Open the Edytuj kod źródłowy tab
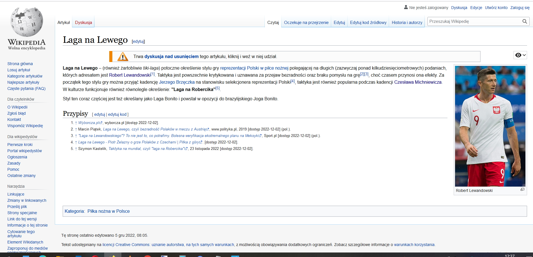The image size is (533, 257). tap(368, 23)
